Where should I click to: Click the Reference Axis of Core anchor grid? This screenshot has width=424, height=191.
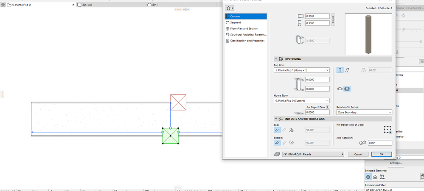click(388, 130)
